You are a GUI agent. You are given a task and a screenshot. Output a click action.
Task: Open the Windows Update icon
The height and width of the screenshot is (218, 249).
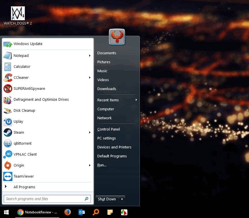point(8,44)
